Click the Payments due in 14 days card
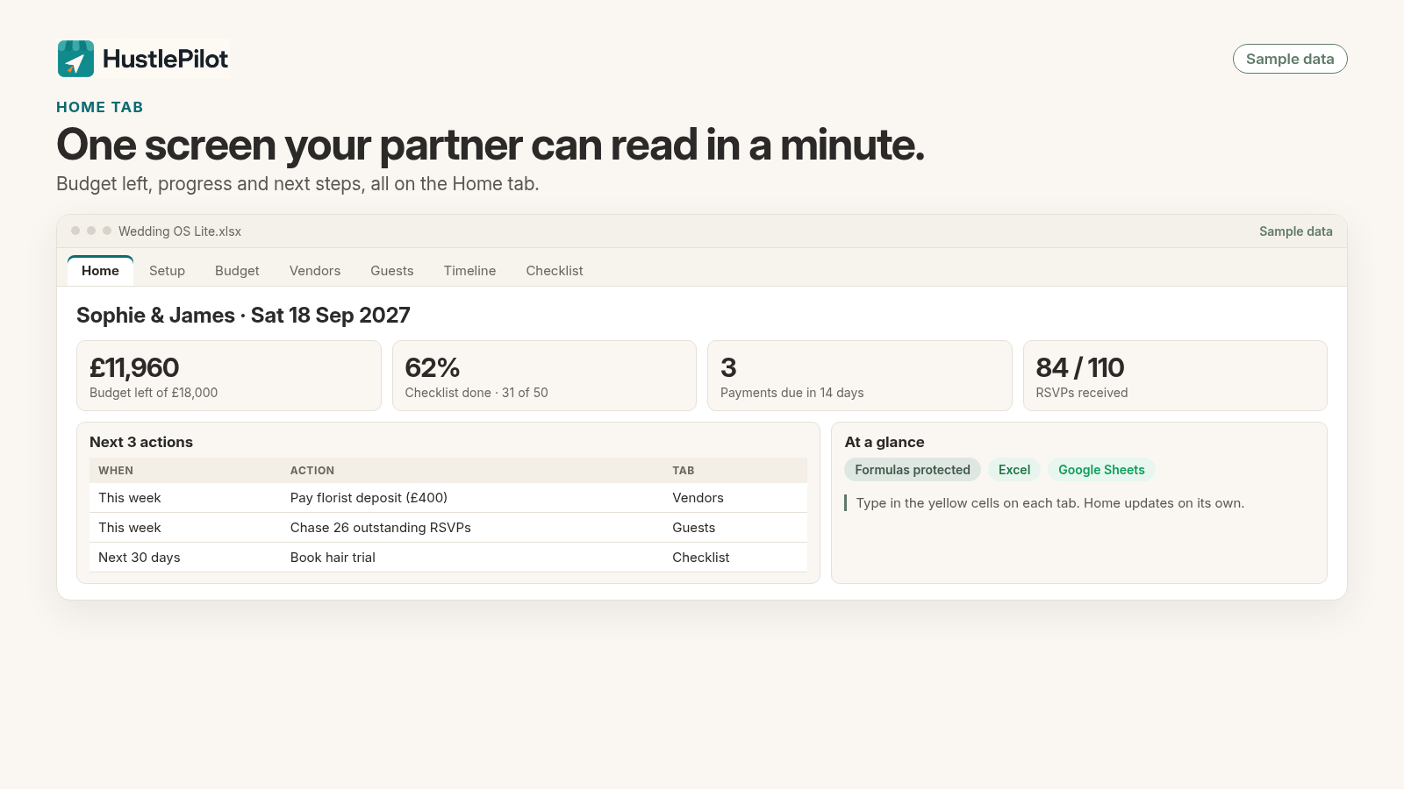The image size is (1404, 789). (x=860, y=375)
